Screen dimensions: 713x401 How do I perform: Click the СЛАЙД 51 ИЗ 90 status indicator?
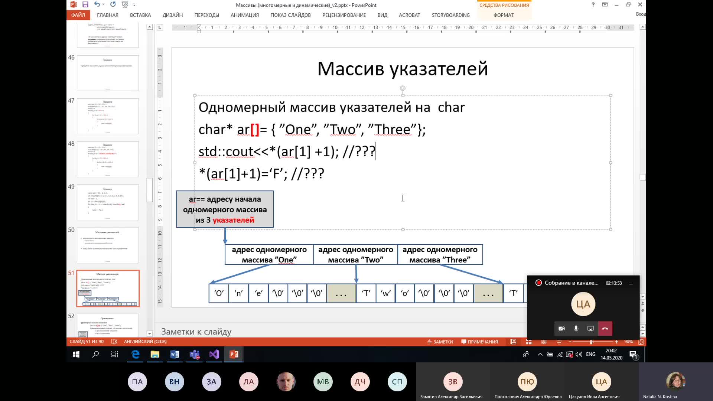coord(87,342)
